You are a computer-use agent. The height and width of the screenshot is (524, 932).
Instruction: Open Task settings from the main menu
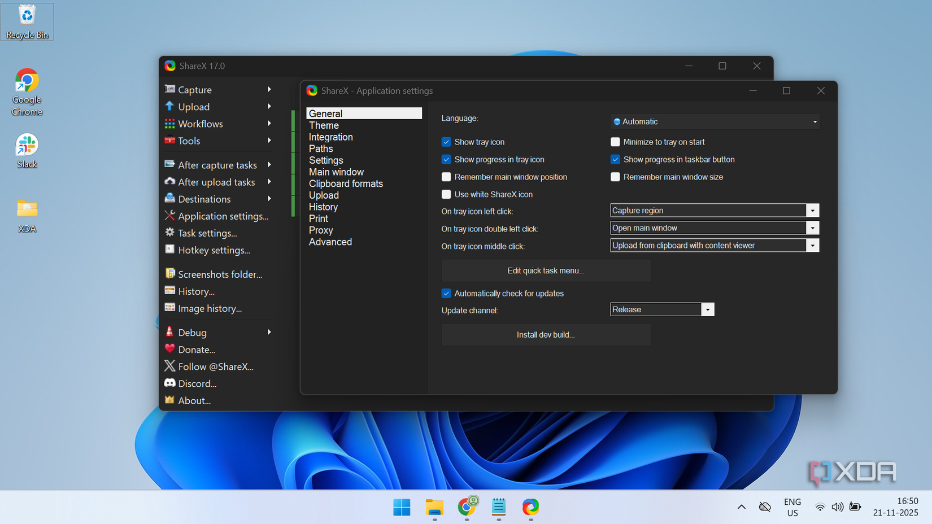pos(207,233)
